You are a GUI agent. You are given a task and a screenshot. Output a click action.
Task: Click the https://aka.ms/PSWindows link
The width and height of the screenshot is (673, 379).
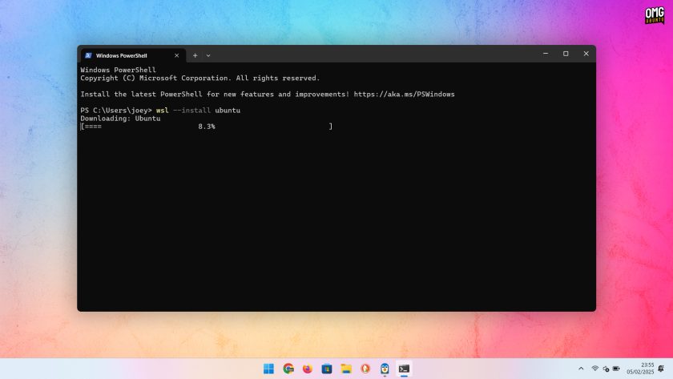[x=405, y=94]
